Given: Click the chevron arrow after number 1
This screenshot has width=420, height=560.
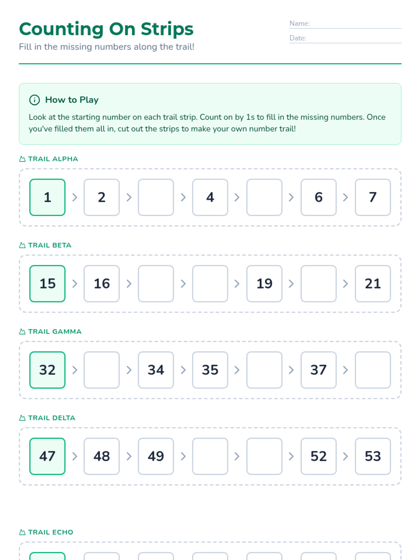Looking at the screenshot, I should point(75,197).
